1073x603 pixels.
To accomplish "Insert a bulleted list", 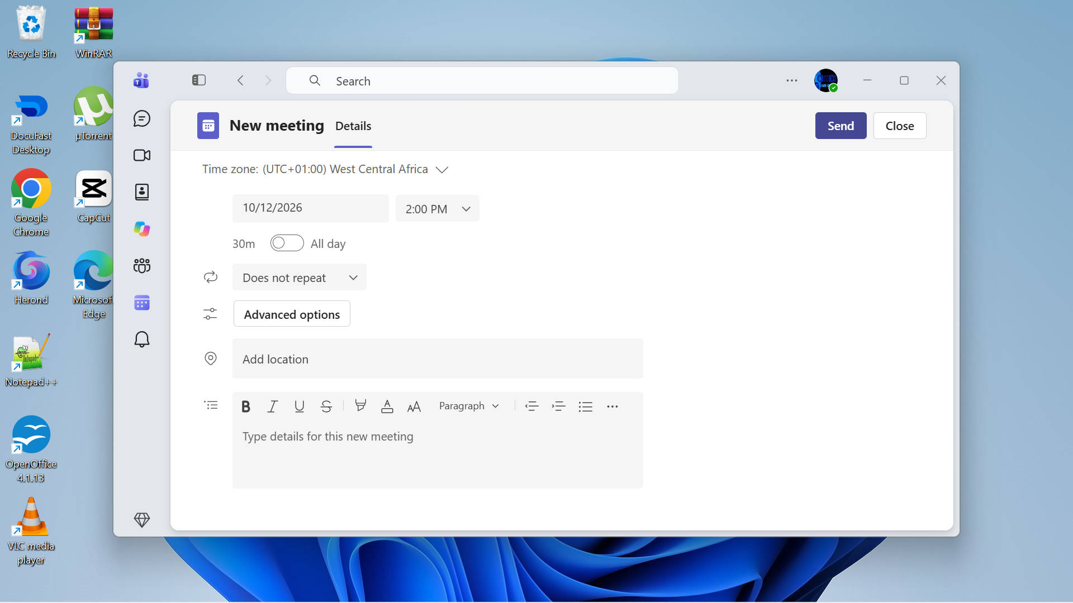I will click(x=586, y=406).
